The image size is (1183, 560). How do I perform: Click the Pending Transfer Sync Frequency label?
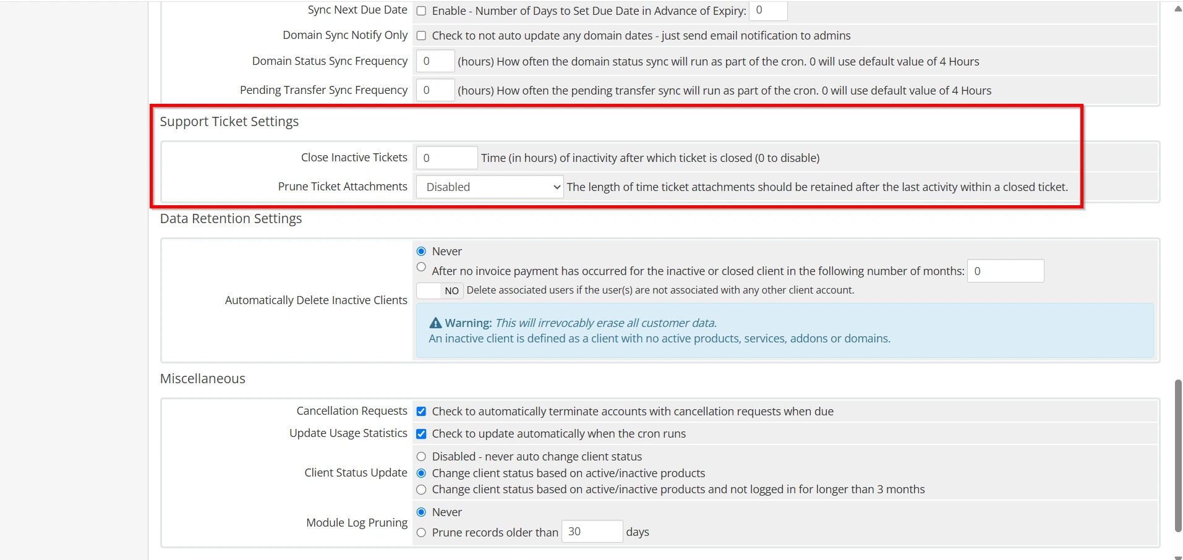pyautogui.click(x=324, y=90)
